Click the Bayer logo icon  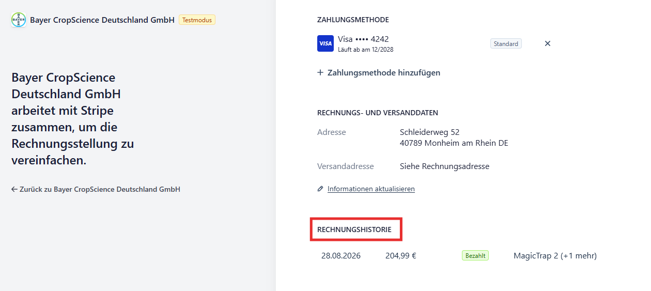coord(19,20)
